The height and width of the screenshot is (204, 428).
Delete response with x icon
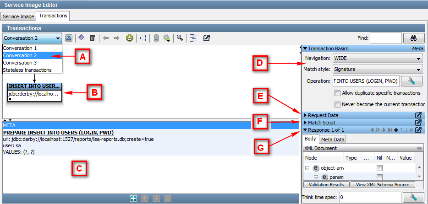tap(412, 130)
